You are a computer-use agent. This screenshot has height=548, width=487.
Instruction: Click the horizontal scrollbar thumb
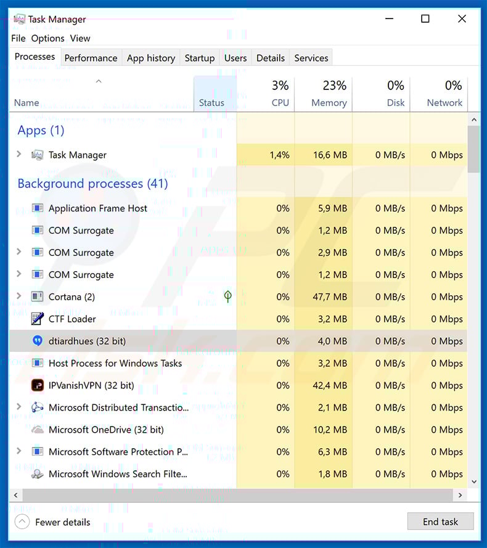[238, 495]
